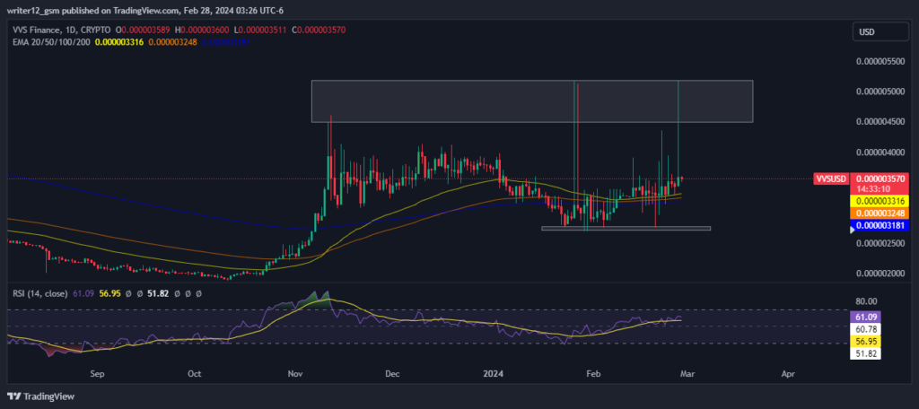Viewport: 919px width, 409px height.
Task: Click the open value O0.000003589
Action: (x=143, y=30)
